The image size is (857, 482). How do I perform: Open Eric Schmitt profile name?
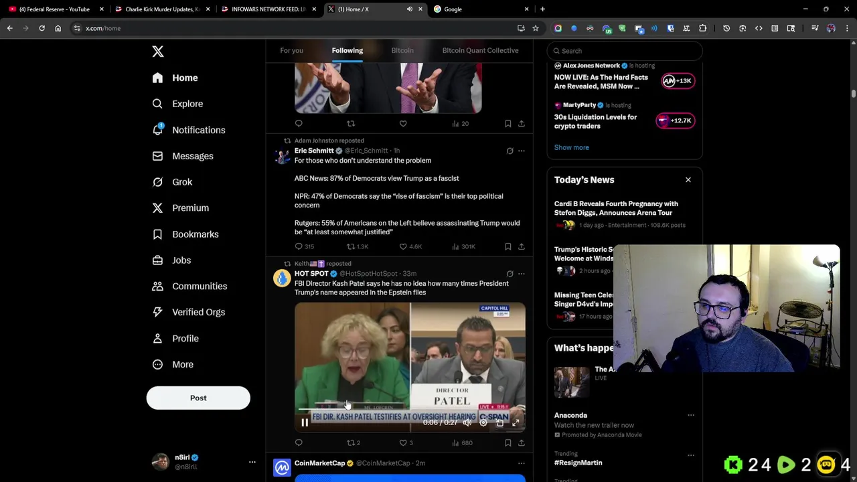tap(314, 151)
